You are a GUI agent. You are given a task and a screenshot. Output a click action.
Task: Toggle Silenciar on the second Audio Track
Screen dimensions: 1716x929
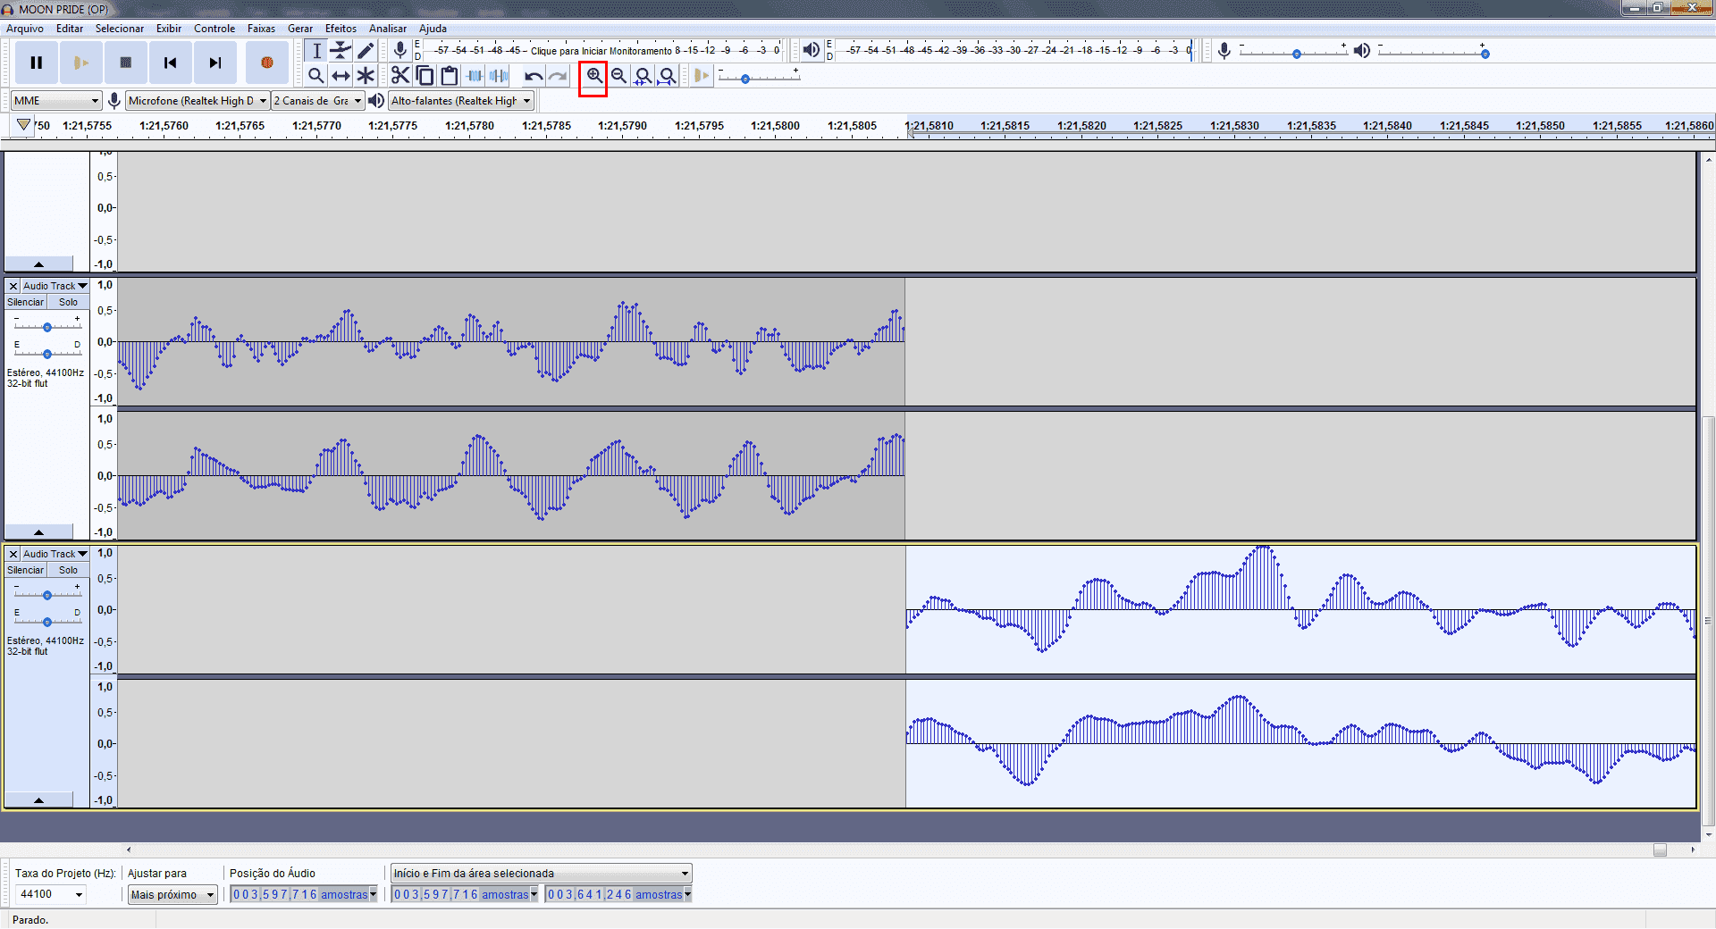25,302
